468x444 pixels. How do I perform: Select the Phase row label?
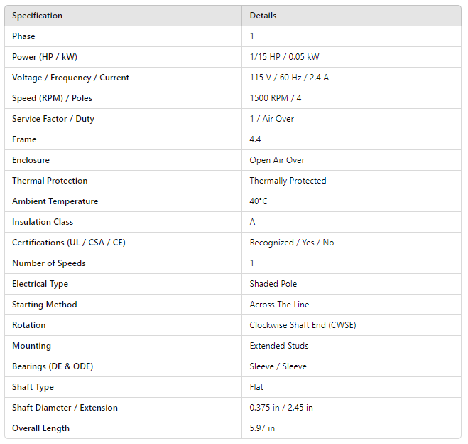pyautogui.click(x=23, y=36)
